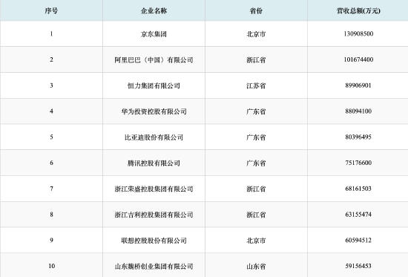408x277 pixels.
Task: Select 浙江吉利控股集团有限公司 cell
Action: [154, 215]
